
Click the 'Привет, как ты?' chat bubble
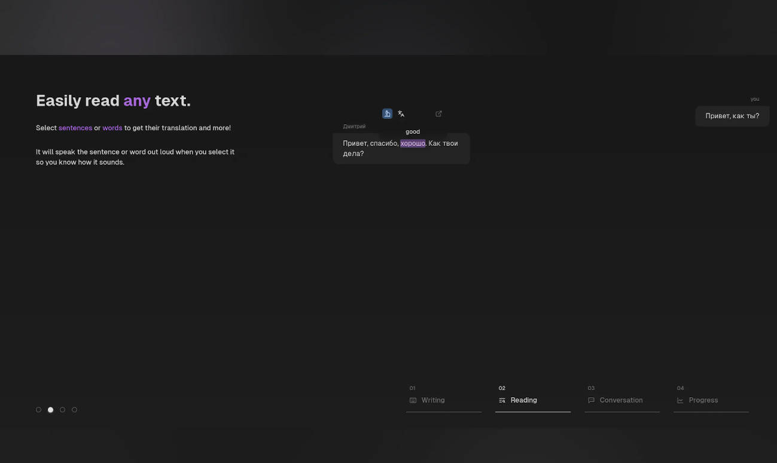pos(732,116)
